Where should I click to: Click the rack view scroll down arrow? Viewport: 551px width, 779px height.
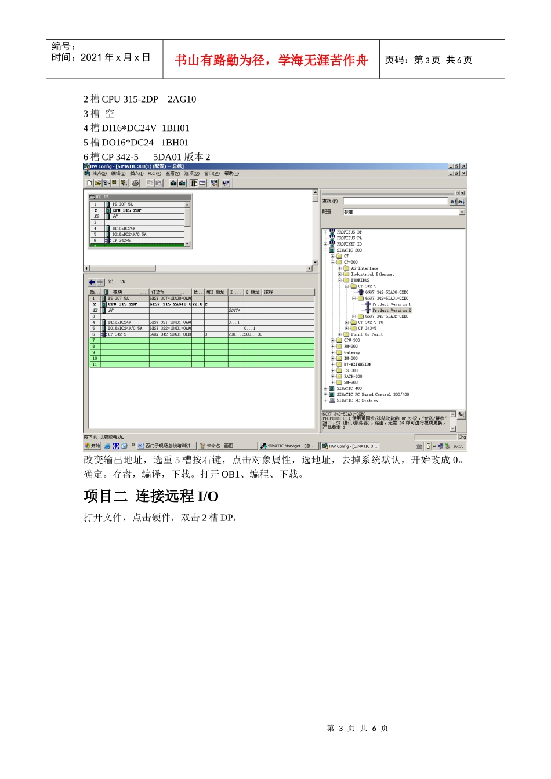click(x=187, y=244)
